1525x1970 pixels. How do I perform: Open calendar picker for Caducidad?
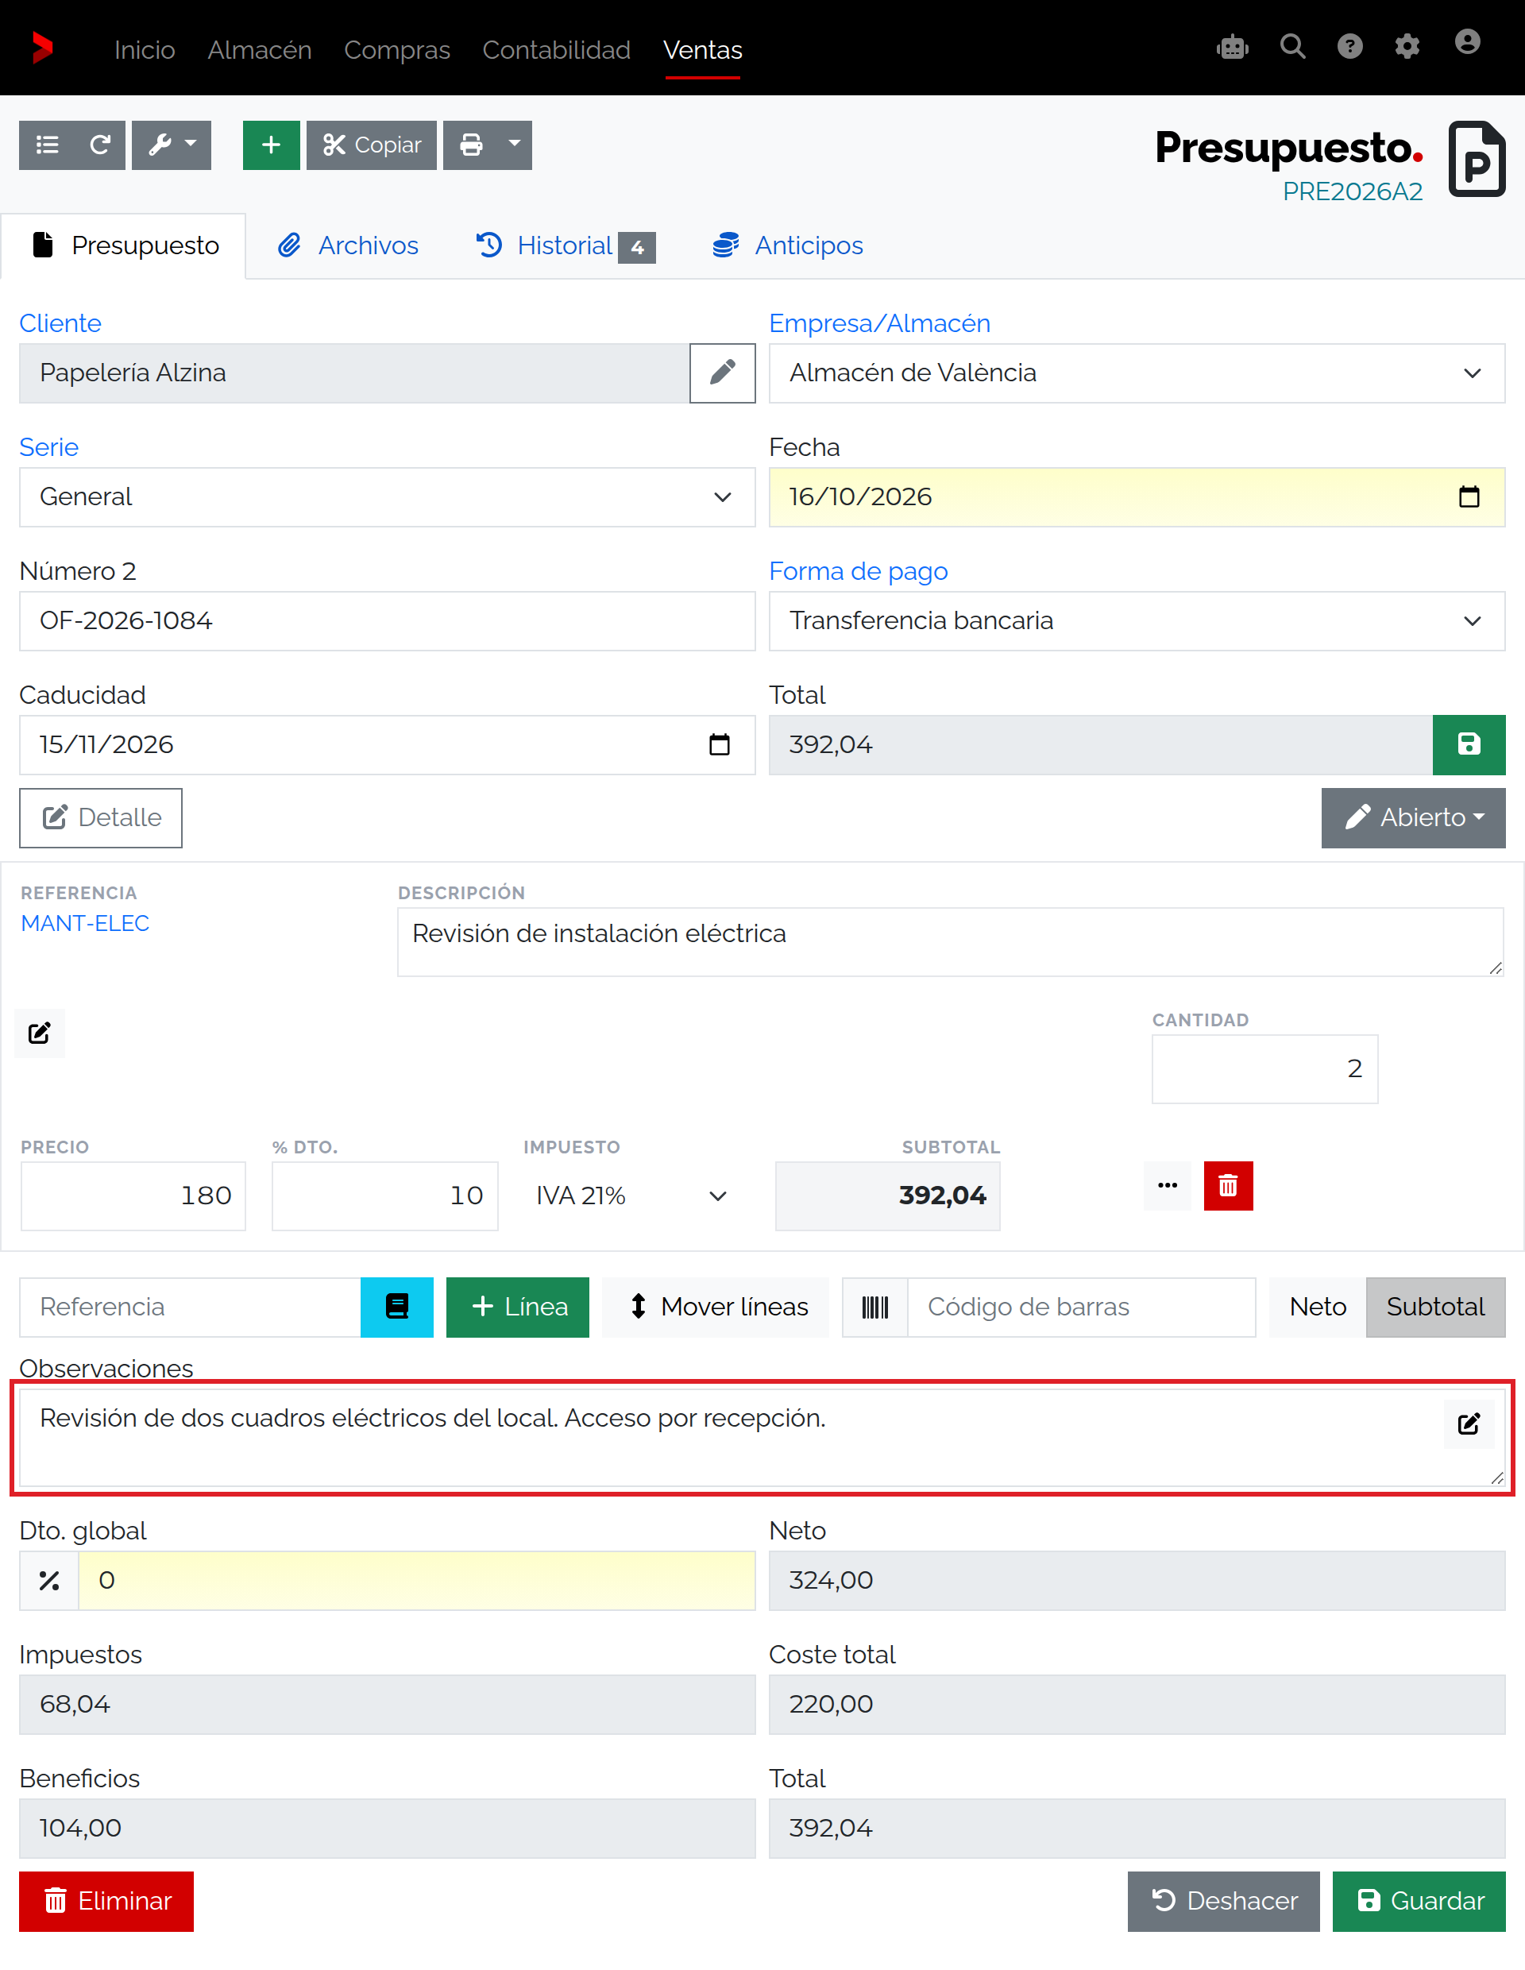[x=720, y=745]
